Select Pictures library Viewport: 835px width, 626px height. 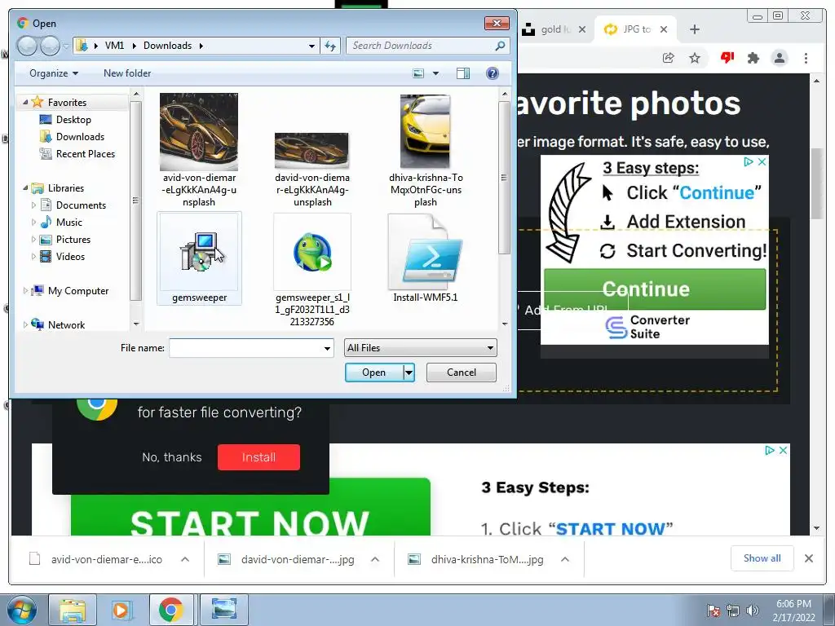coord(65,240)
